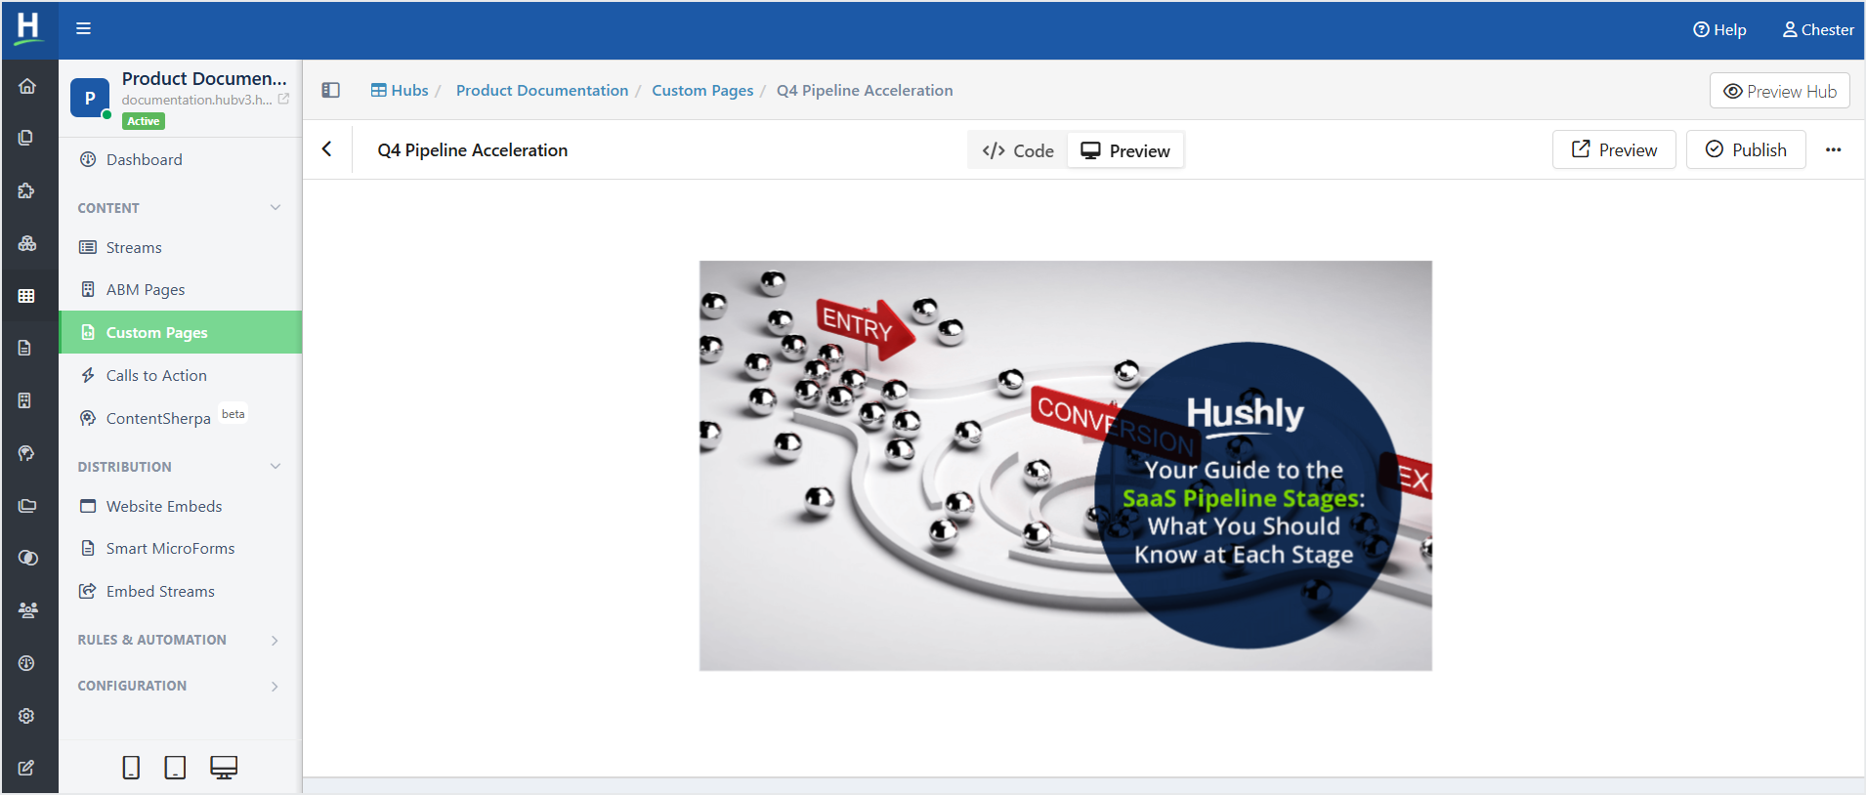
Task: Open the puzzle piece icon in the left rail
Action: [27, 190]
